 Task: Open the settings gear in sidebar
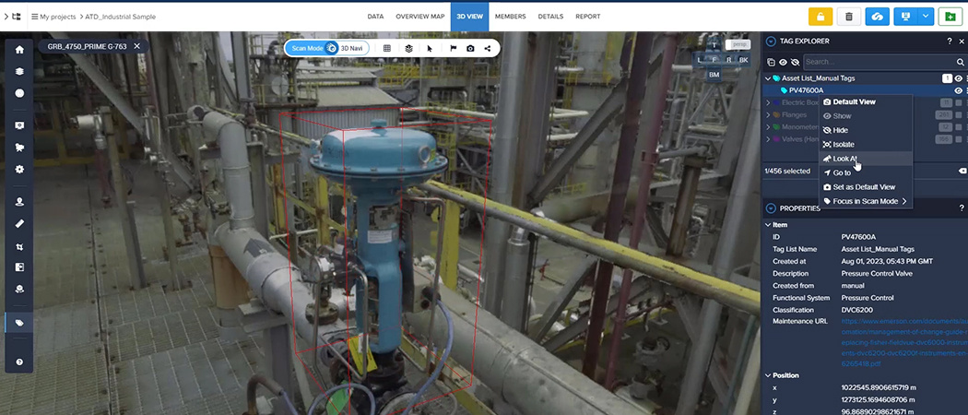coord(19,169)
